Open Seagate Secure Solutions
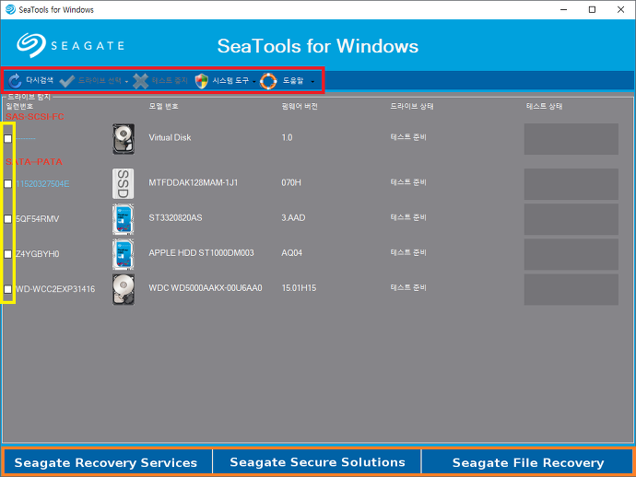Viewport: 636px width, 477px height. (x=317, y=462)
